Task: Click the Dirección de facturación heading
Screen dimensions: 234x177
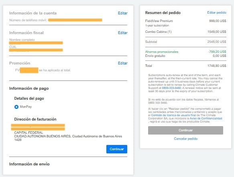Action: (x=35, y=119)
